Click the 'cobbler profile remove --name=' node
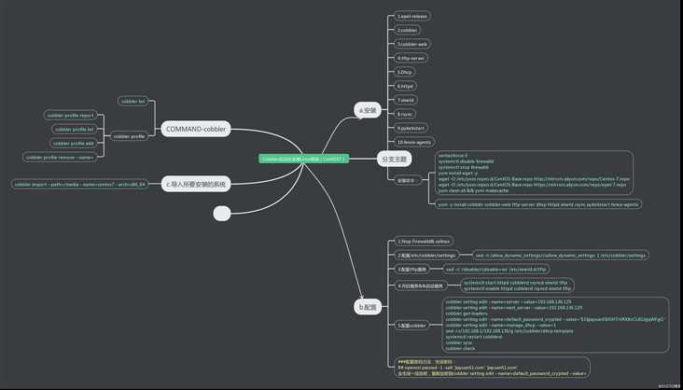Screen dimensions: 683x390 pos(60,158)
